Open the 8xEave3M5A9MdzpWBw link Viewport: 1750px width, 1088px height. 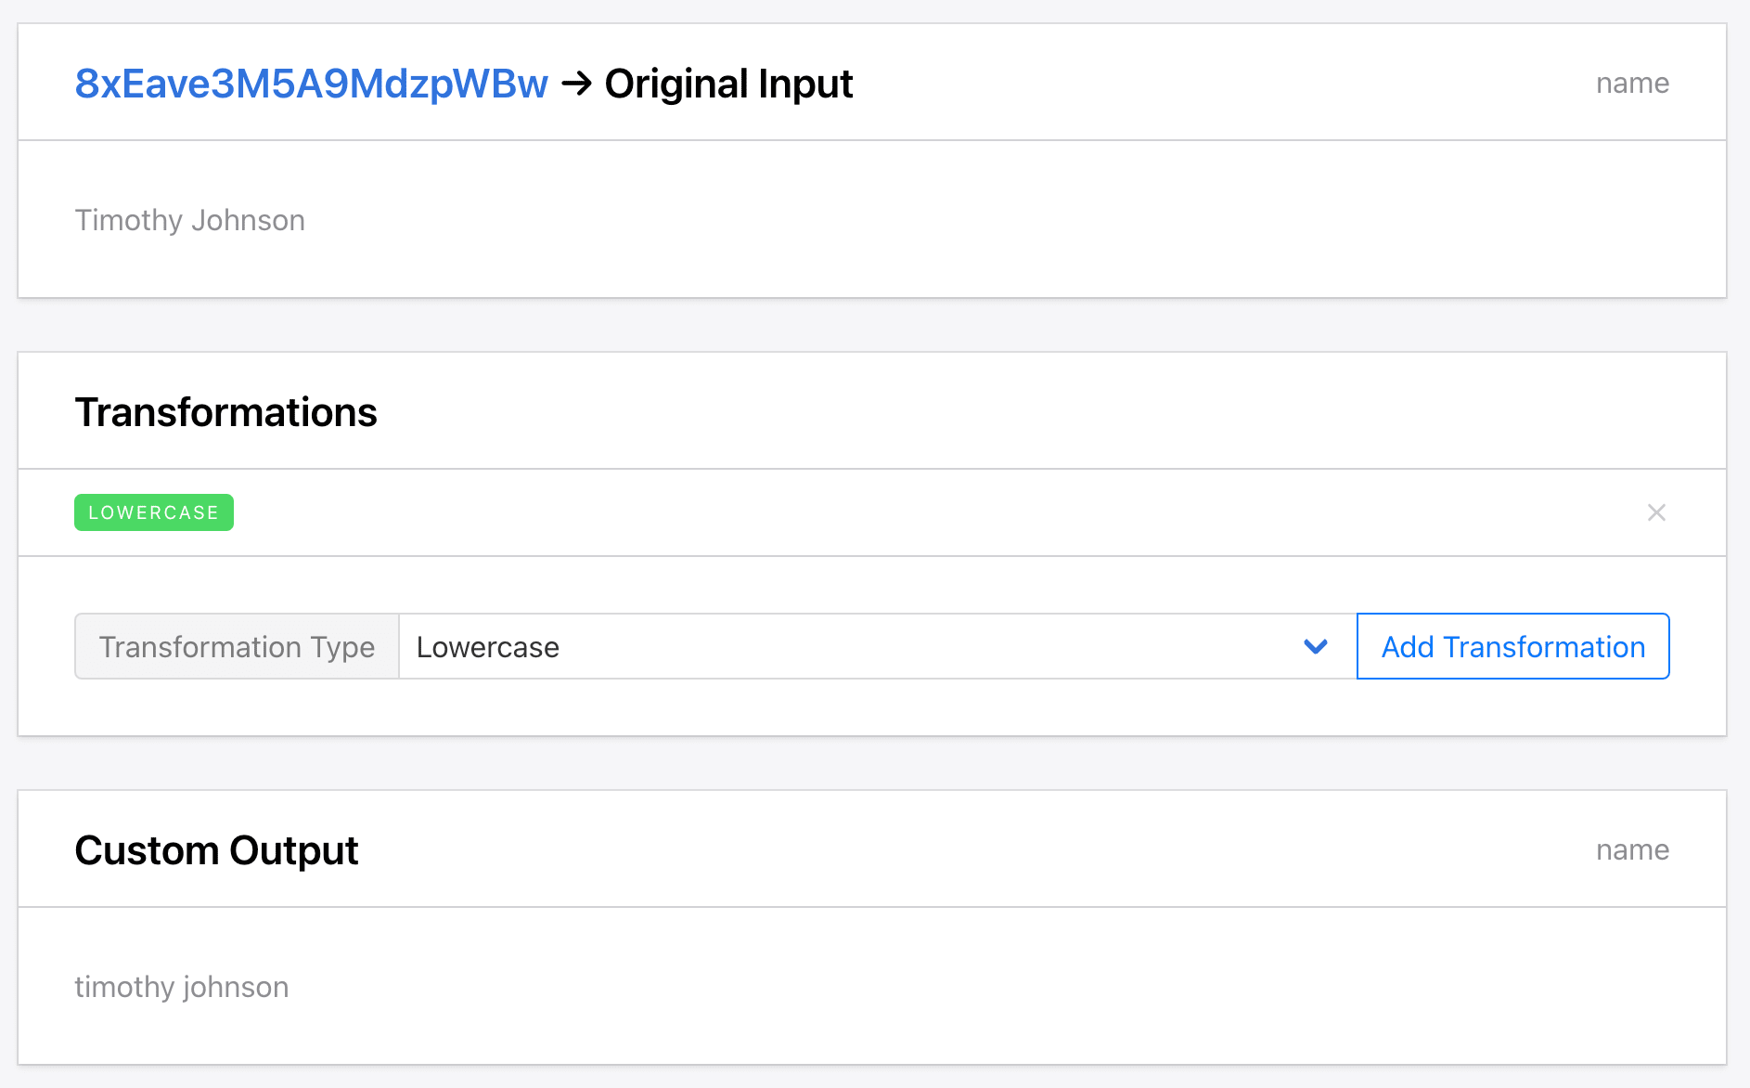click(x=312, y=84)
